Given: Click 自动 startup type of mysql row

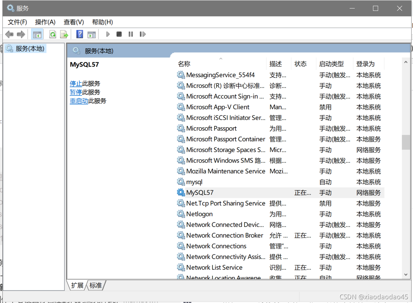Looking at the screenshot, I should tap(325, 182).
